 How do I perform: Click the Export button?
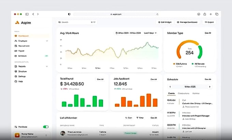[209, 22]
